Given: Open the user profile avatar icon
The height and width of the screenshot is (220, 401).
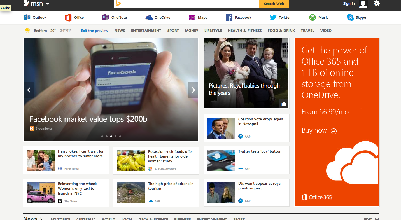Looking at the screenshot, I should pyautogui.click(x=363, y=4).
